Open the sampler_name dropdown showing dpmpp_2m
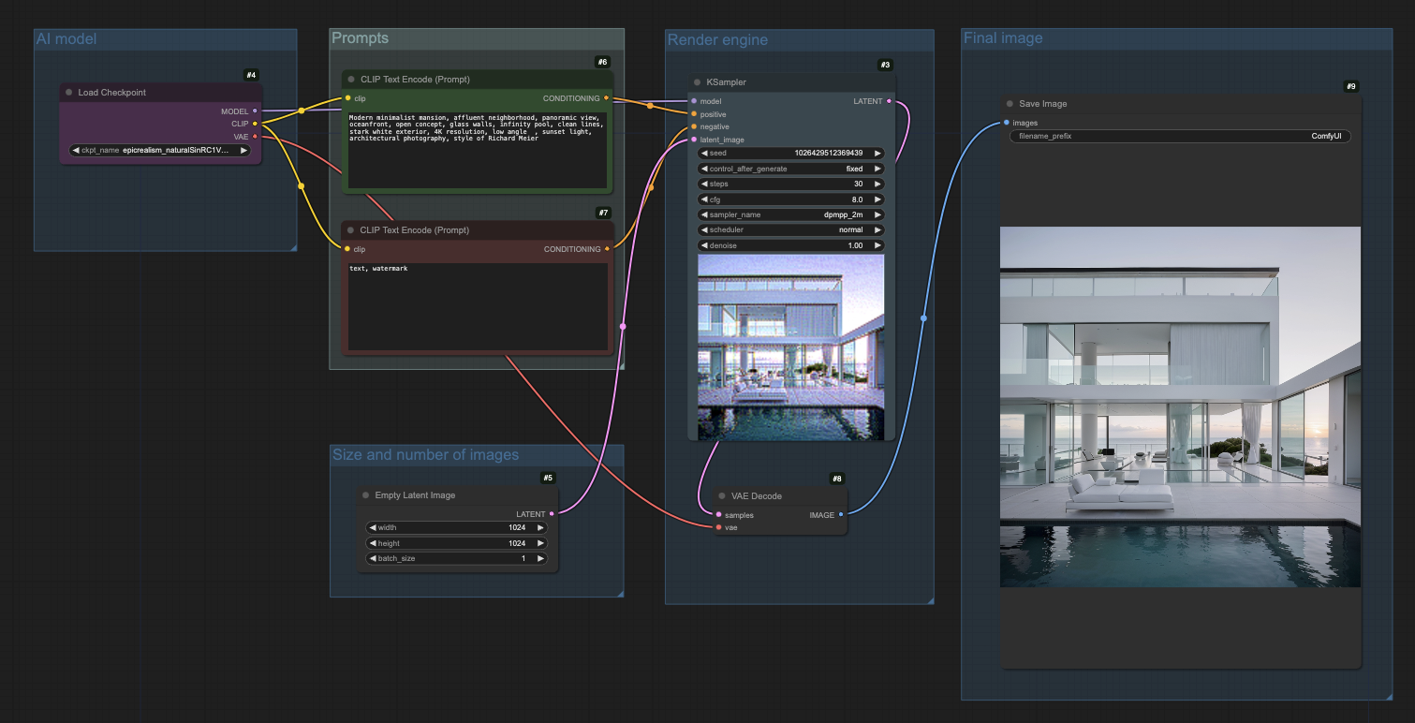Viewport: 1415px width, 723px height. 790,214
